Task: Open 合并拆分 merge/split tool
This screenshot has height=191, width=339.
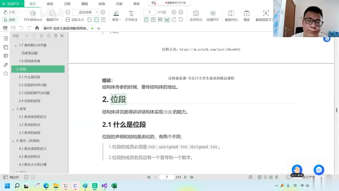Action: coord(196,16)
